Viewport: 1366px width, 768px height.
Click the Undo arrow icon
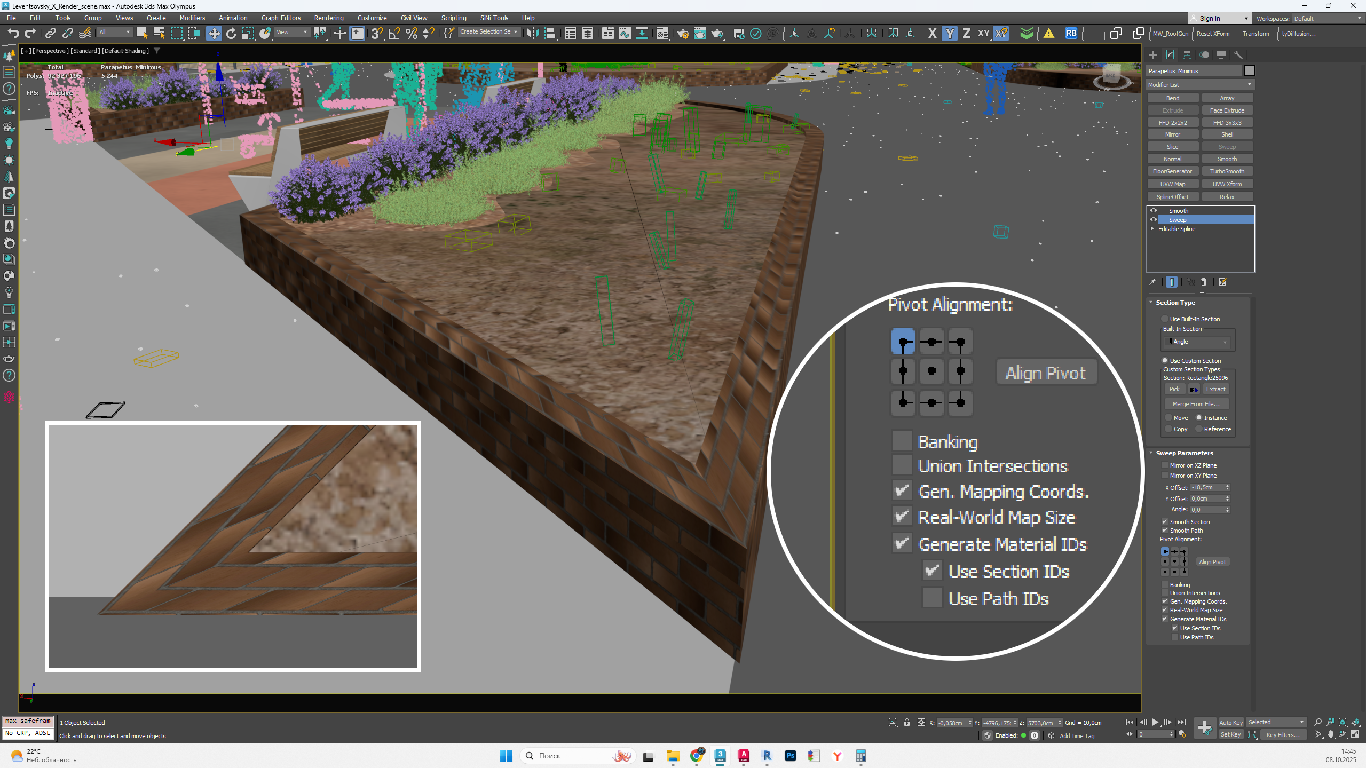pyautogui.click(x=13, y=34)
